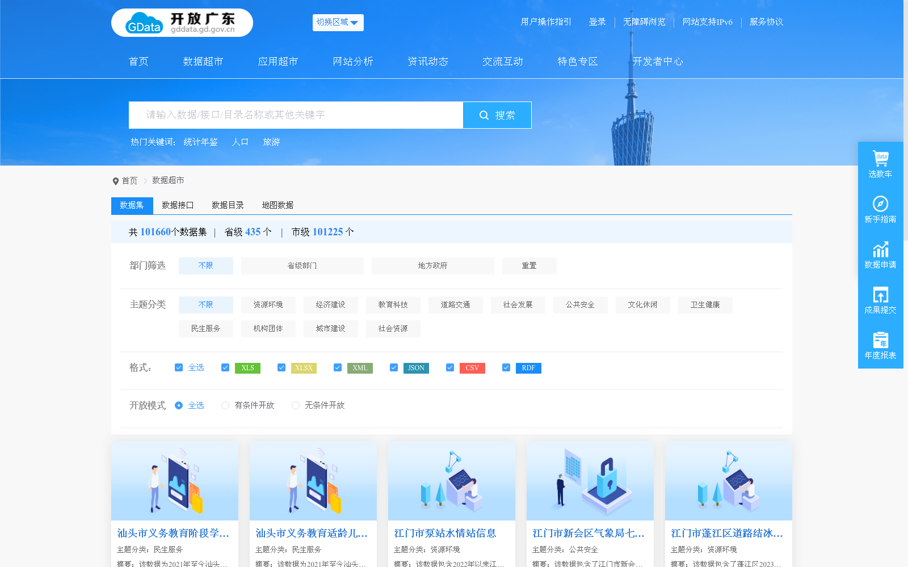Open the 年度报表 report icon
The height and width of the screenshot is (567, 908).
click(880, 340)
